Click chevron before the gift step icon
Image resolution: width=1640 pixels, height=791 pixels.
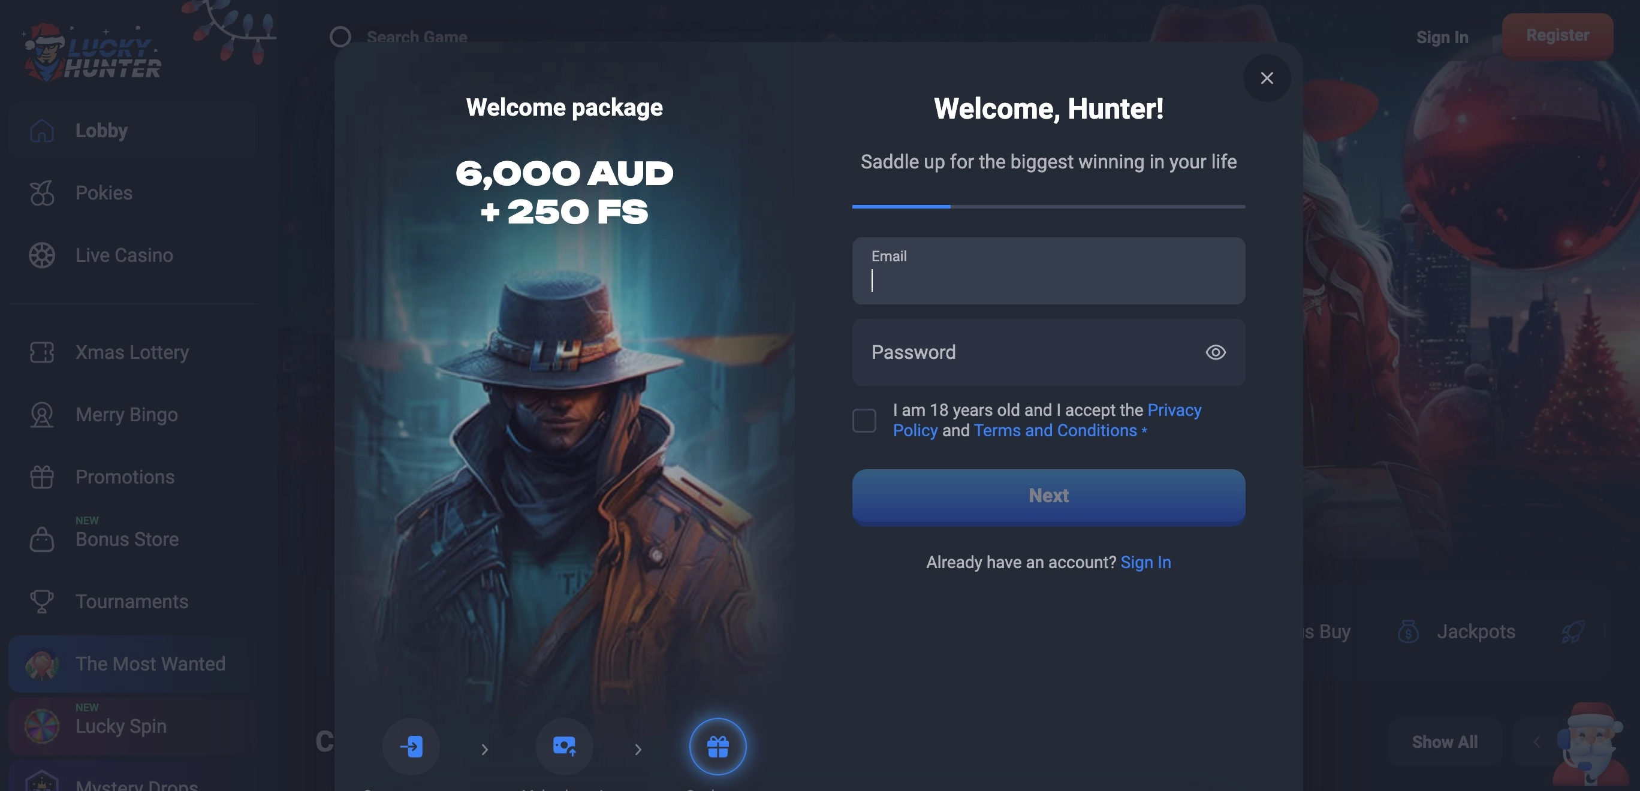638,750
